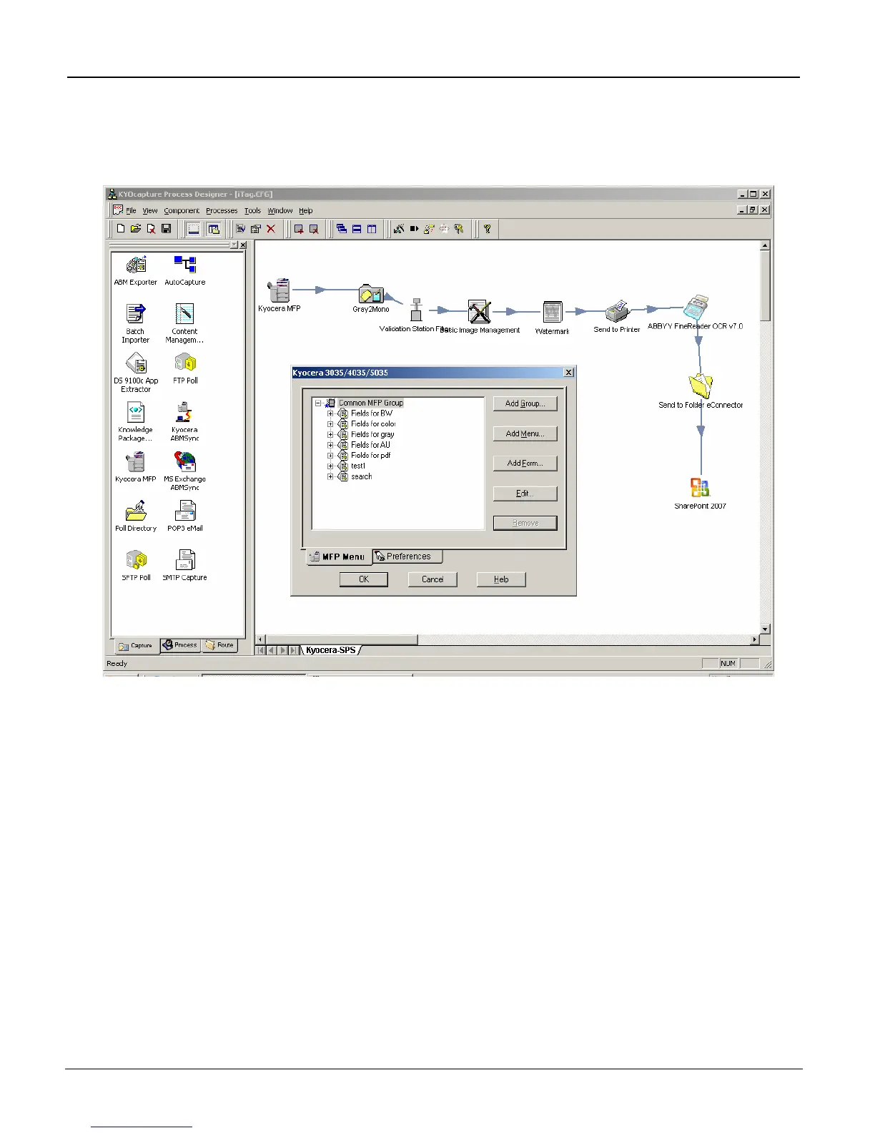Close the Kyocera 3035/4035/5035 dialog

pos(569,373)
